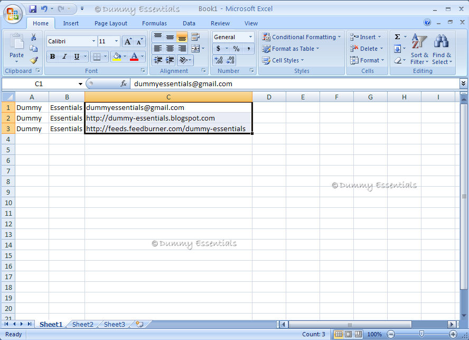Go to the Review tab

220,23
